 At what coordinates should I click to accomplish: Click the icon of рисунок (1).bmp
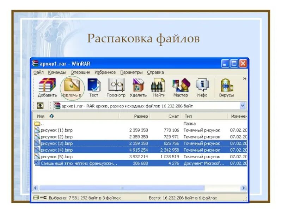coord(37,130)
